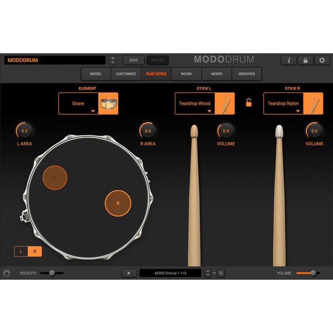Viewport: 333px width, 333px height.
Task: Open settings with the gear icon
Action: pos(322,60)
